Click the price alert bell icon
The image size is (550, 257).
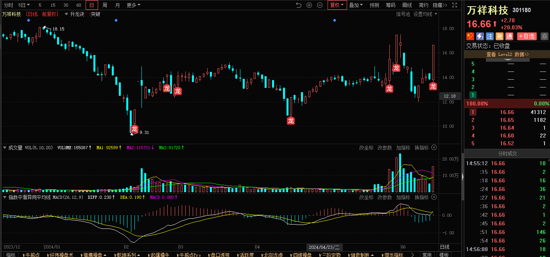click(x=544, y=36)
